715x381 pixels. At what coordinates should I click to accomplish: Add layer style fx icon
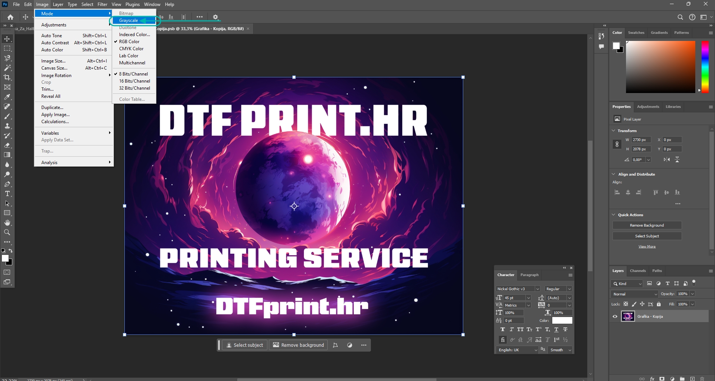pyautogui.click(x=652, y=379)
